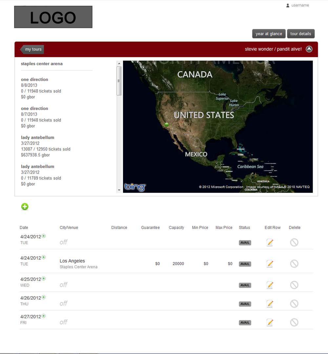Delete the 4/24/2012 off row

(x=294, y=242)
